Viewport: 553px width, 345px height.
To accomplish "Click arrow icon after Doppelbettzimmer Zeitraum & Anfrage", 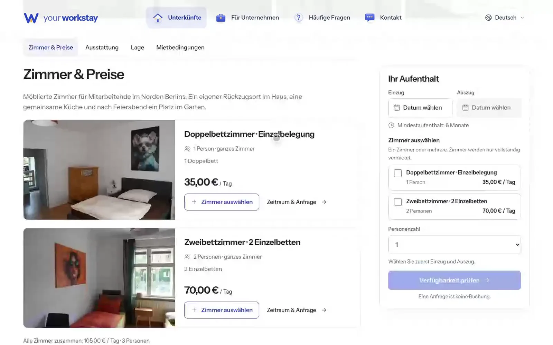I will [x=324, y=202].
